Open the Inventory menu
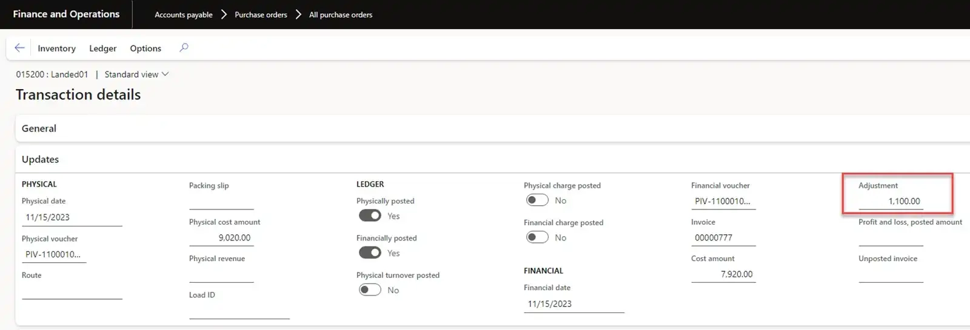This screenshot has height=330, width=970. coord(56,48)
